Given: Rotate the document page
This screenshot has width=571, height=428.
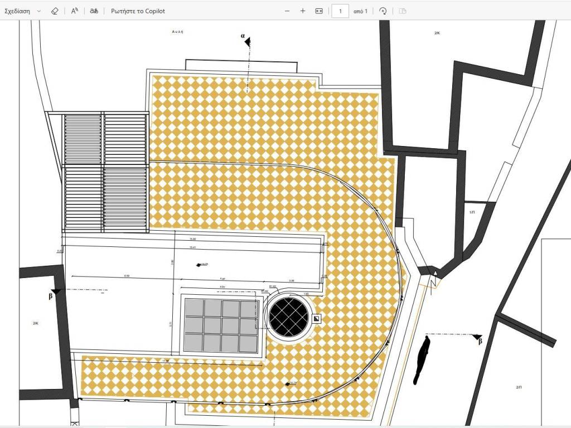Looking at the screenshot, I should coord(383,11).
